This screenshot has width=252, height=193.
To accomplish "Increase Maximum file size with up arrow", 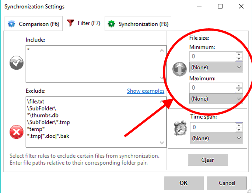I will pyautogui.click(x=239, y=85).
